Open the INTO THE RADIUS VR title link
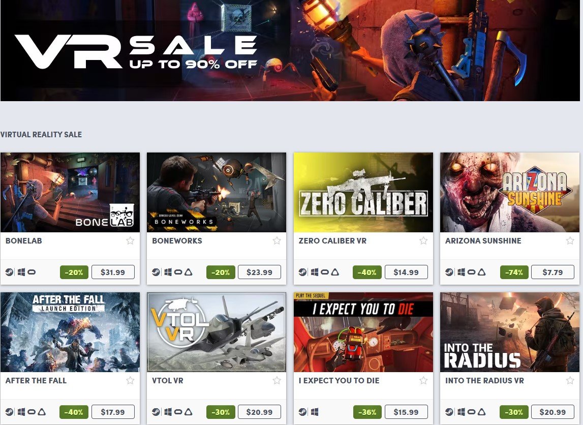Viewport: 583px width, 425px height. [484, 380]
